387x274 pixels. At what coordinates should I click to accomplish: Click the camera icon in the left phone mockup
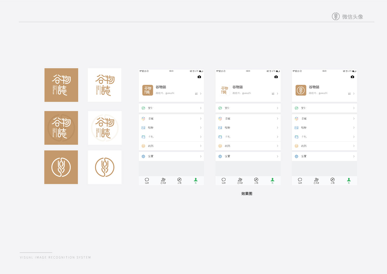tap(199, 77)
